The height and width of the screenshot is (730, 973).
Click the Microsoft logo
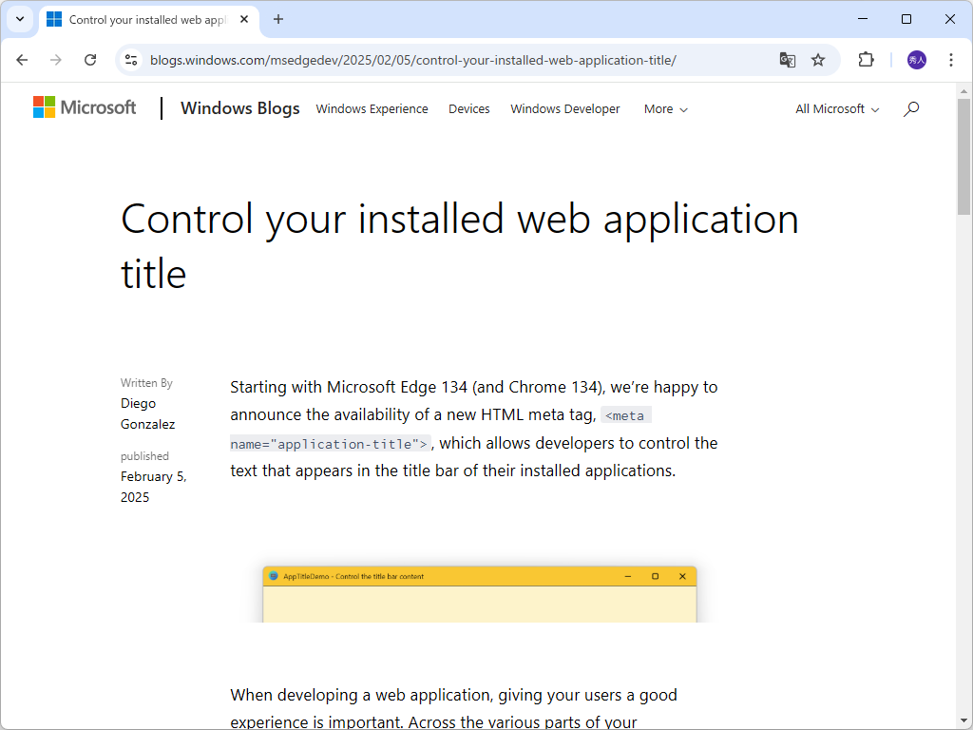[84, 107]
